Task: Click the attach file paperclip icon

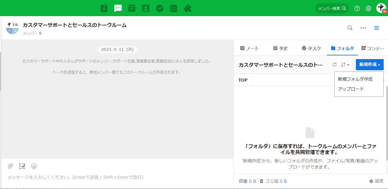Action: coord(11,166)
